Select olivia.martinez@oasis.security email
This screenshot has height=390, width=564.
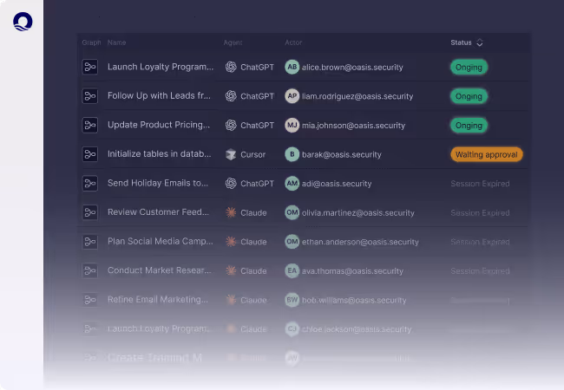tap(357, 212)
